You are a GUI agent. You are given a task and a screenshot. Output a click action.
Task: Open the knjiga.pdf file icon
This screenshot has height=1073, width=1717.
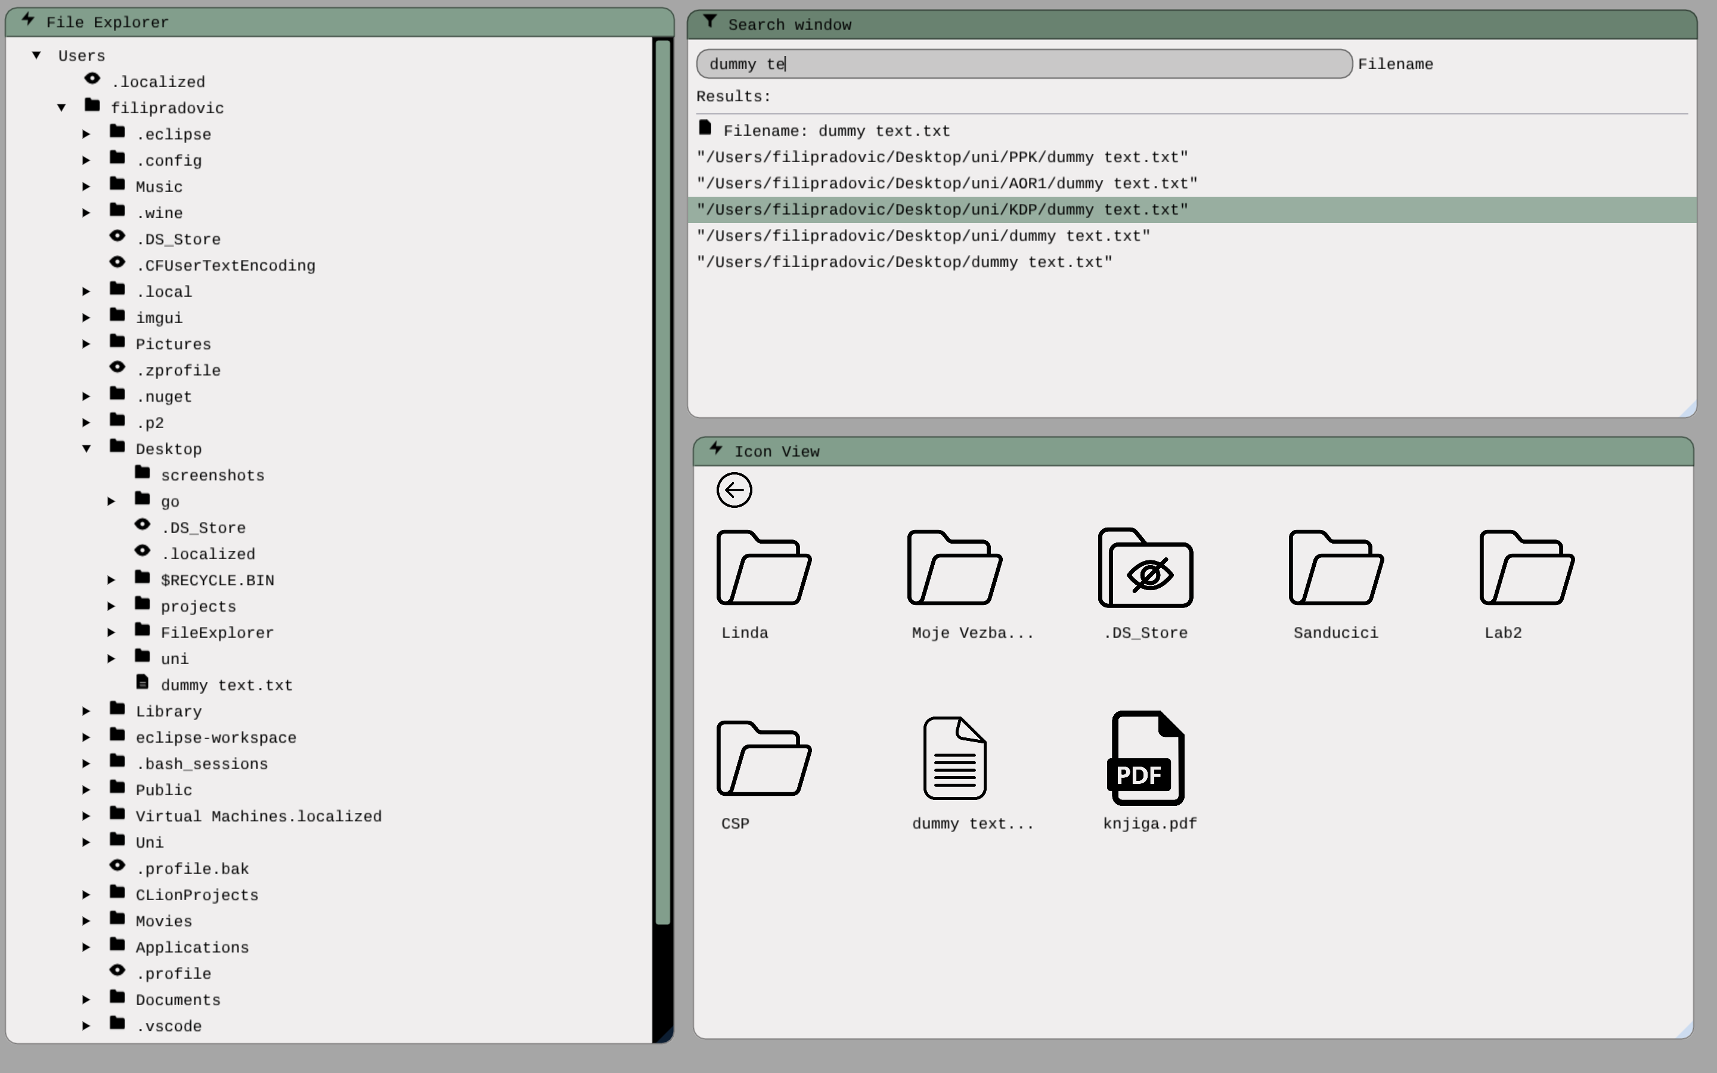point(1146,758)
